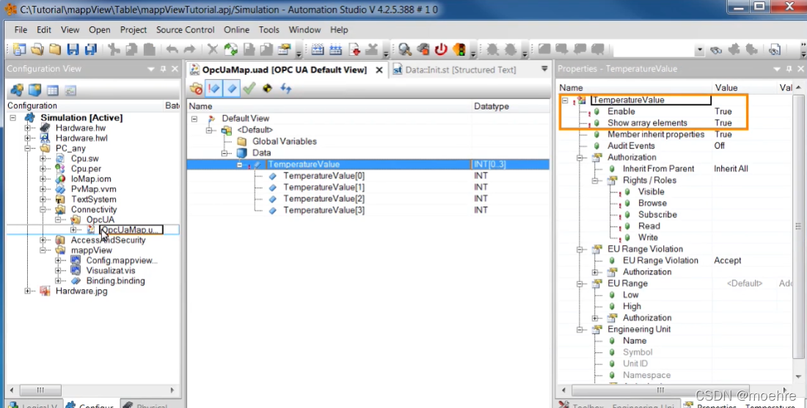Viewport: 807px width, 408px height.
Task: Click the table grid icon in Configuration View
Action: (53, 90)
